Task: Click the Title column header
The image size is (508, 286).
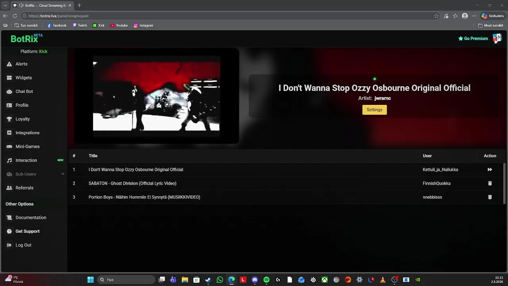Action: point(93,156)
